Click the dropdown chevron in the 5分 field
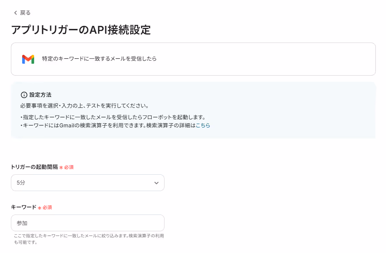Viewport: 386px width, 253px height. pyautogui.click(x=156, y=183)
